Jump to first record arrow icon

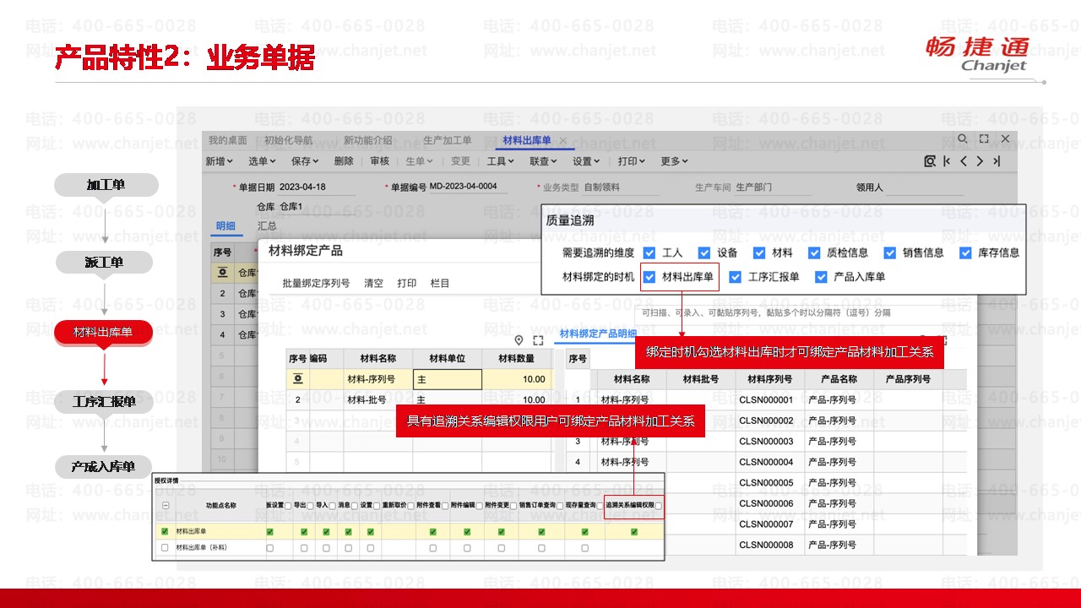tap(947, 161)
